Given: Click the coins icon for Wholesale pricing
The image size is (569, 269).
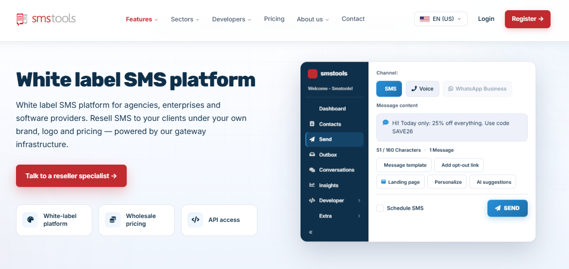Looking at the screenshot, I should [x=113, y=219].
